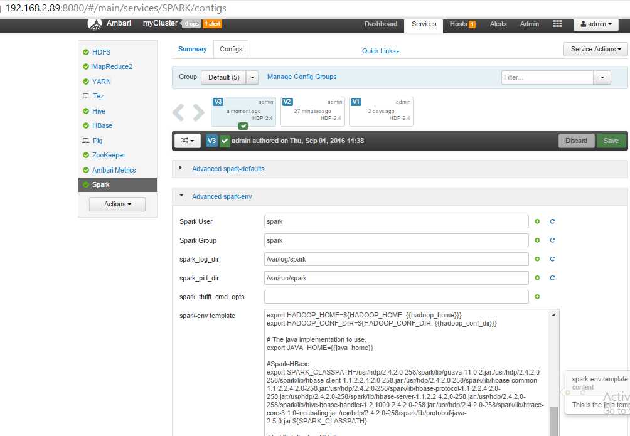Open the Filter options dropdown
Image resolution: width=630 pixels, height=436 pixels.
point(602,78)
